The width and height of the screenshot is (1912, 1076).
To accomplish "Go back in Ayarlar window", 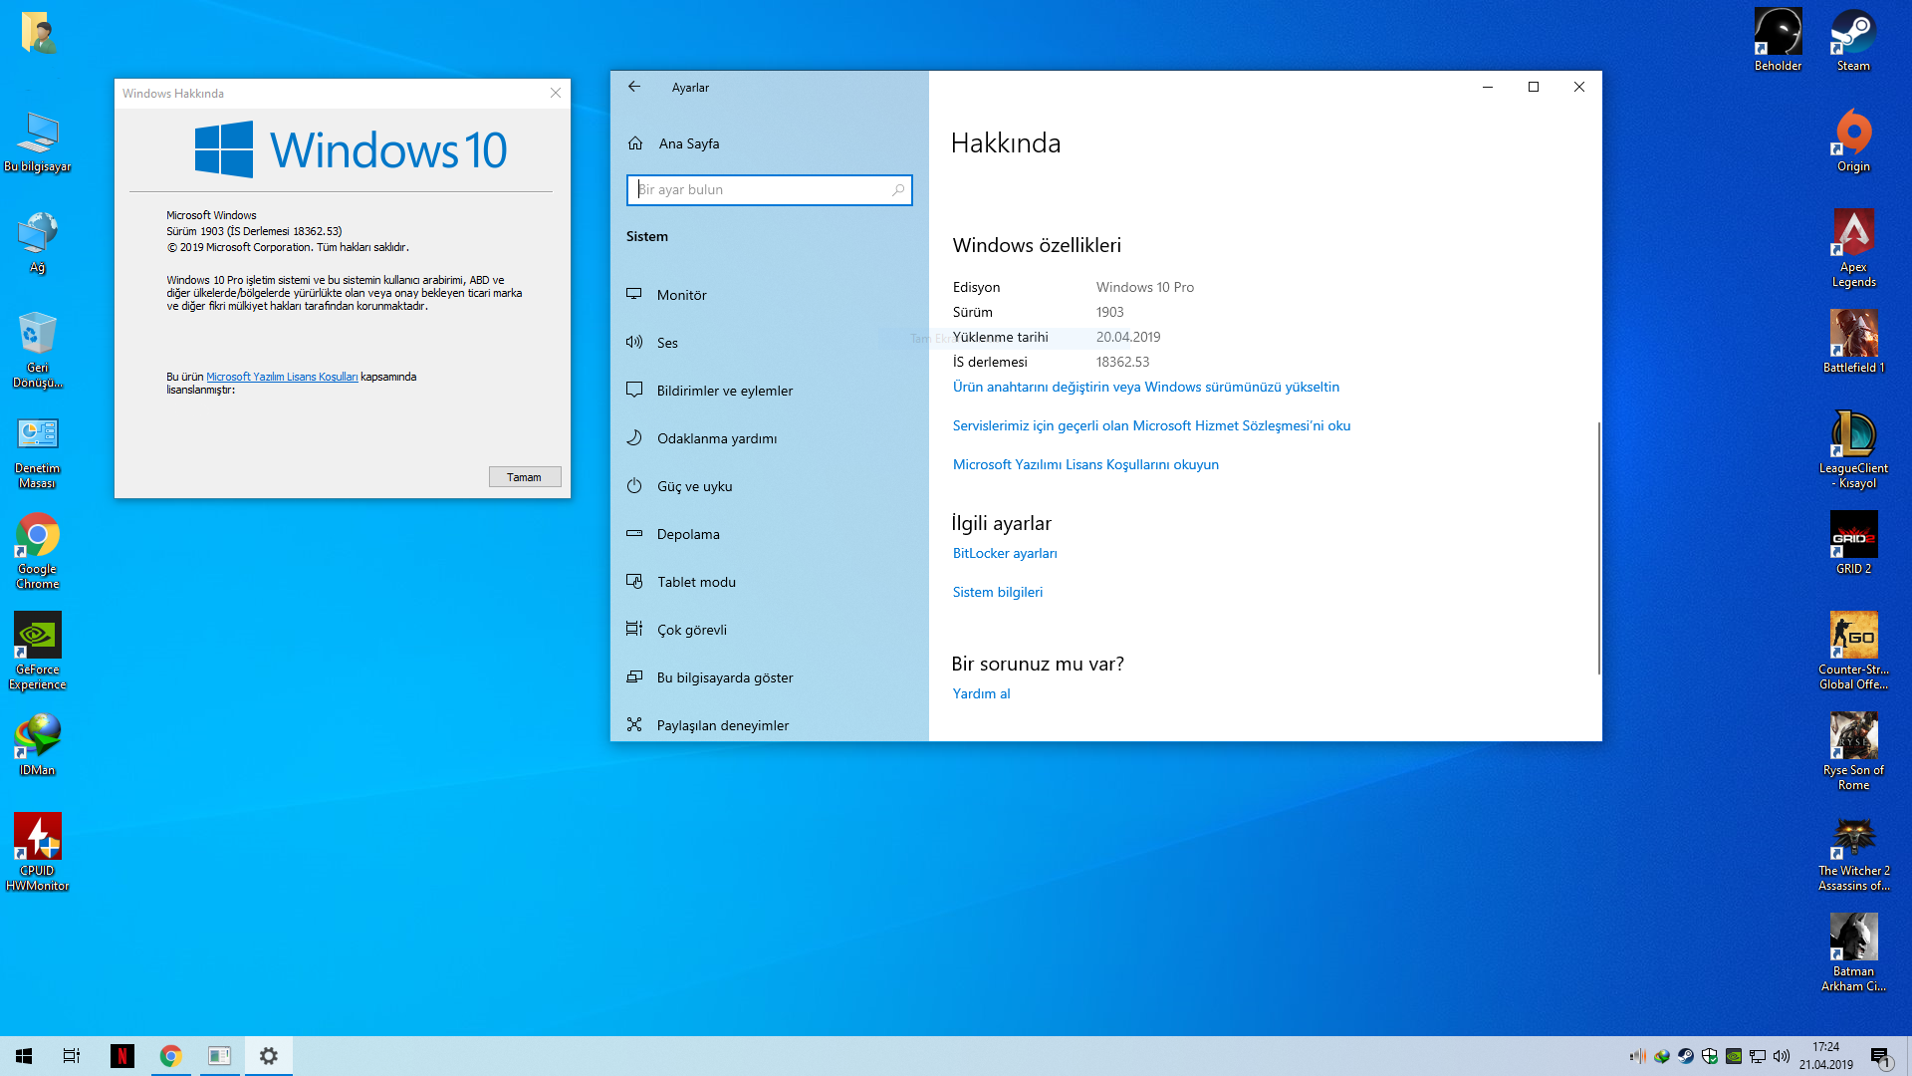I will click(634, 87).
